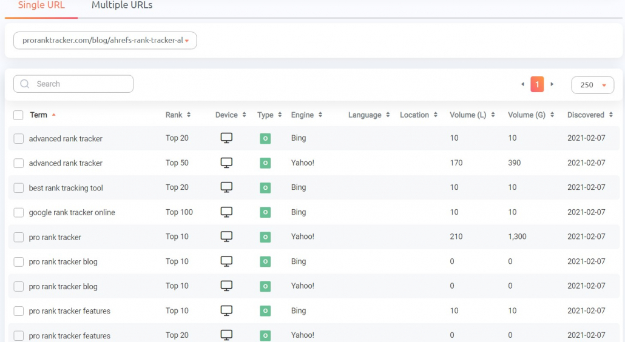Viewport: 625px width, 342px height.
Task: Sort by Engine column
Action: tap(306, 115)
